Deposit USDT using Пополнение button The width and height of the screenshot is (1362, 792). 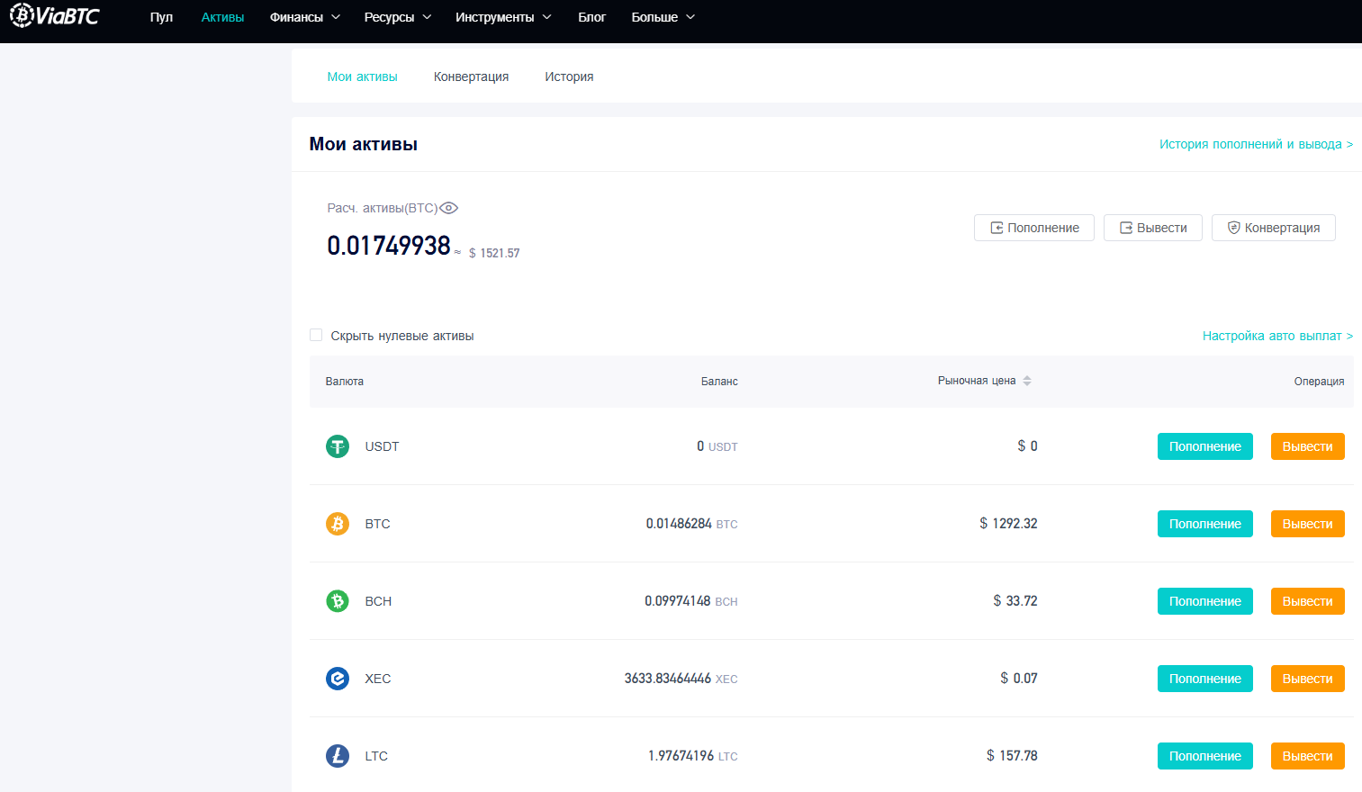pos(1205,446)
